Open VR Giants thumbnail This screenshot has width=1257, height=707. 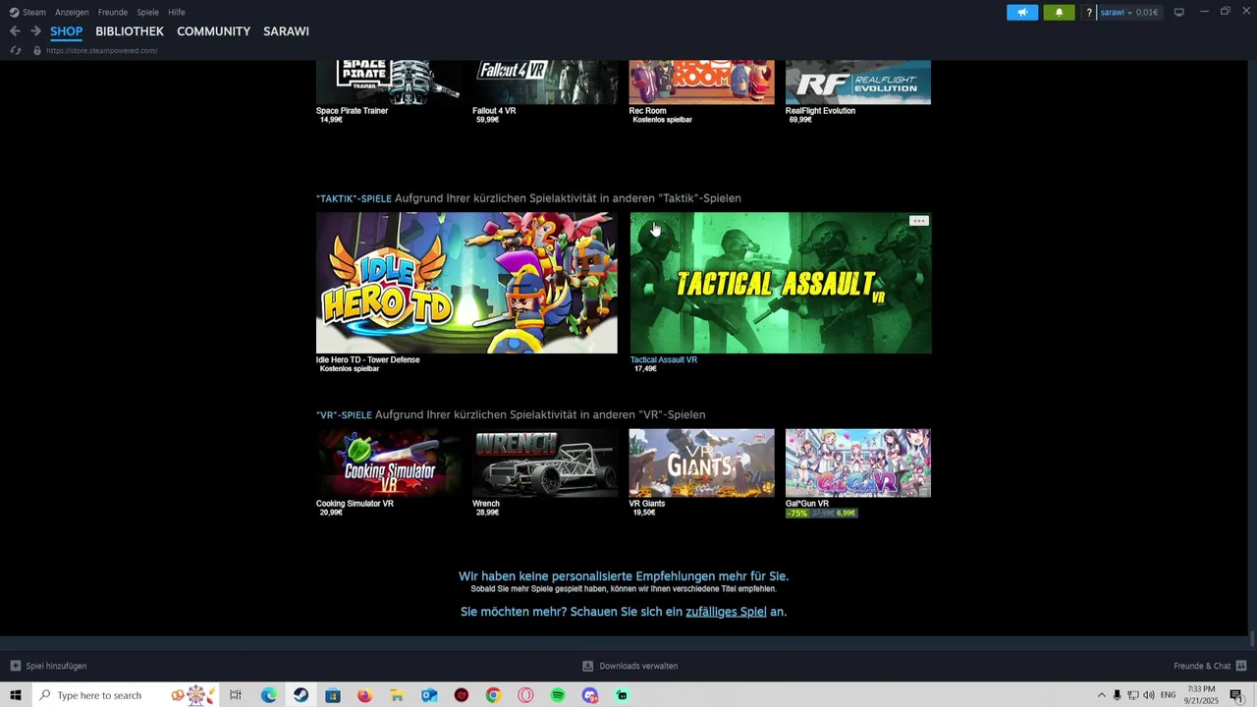coord(701,462)
